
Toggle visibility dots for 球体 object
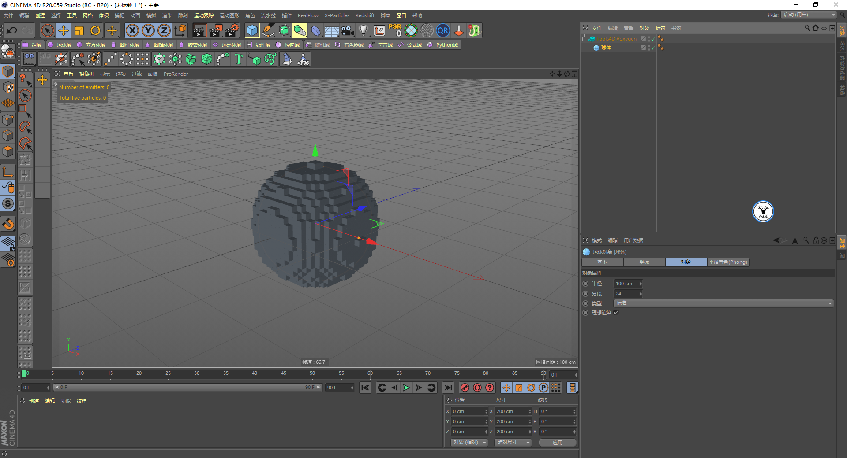[x=648, y=48]
